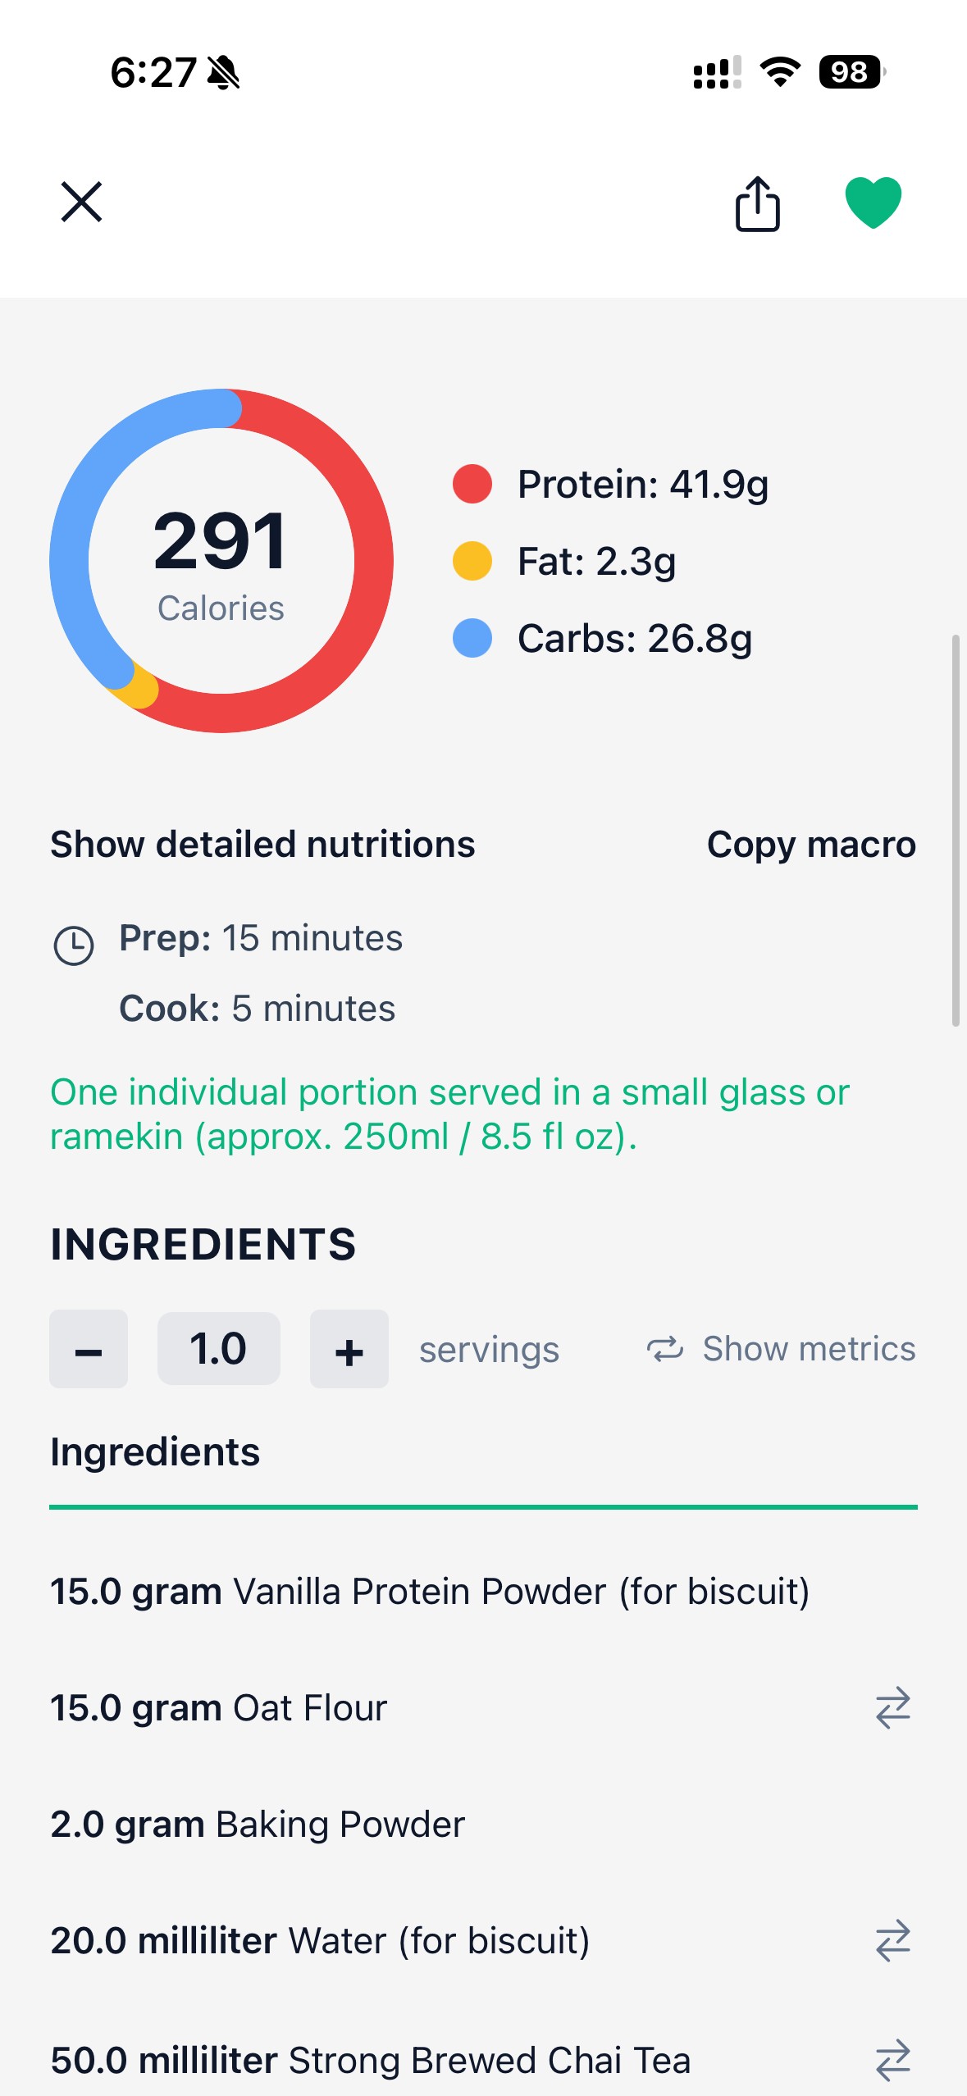This screenshot has height=2096, width=967.
Task: Click the vertical scrollbar on the right edge
Action: click(956, 830)
